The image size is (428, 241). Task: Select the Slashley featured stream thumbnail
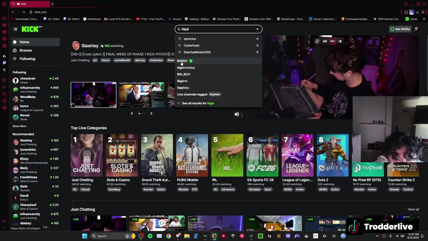click(x=94, y=95)
